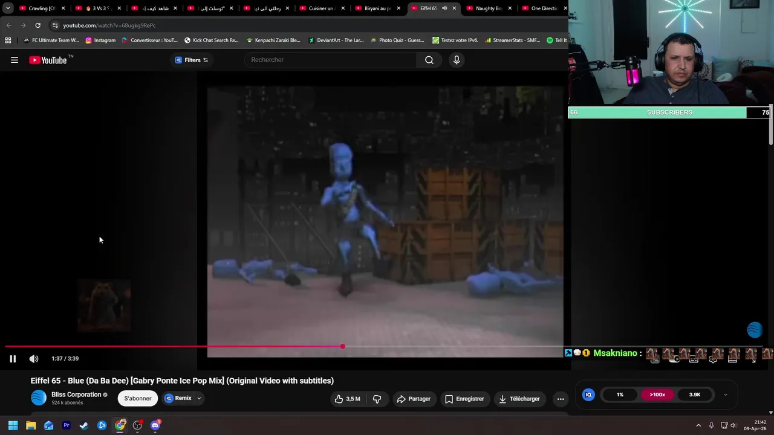The width and height of the screenshot is (774, 435).
Task: Switch to the Naughty Boy tab
Action: 487,8
